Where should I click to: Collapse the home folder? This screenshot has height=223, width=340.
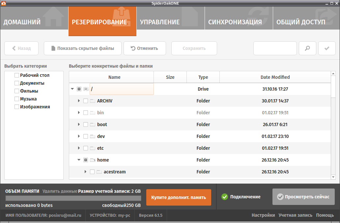click(79, 160)
